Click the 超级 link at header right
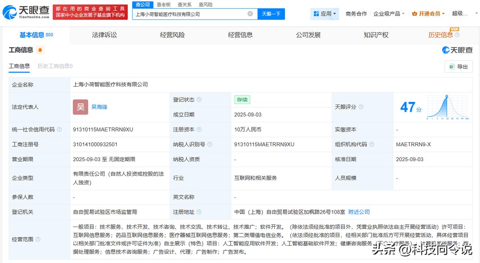This screenshot has height=263, width=480. 460,13
